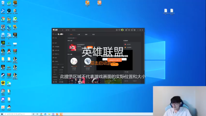Viewport: 206px width, 116px height.
Task: Open the WeChat desktop icon
Action: click(9, 84)
